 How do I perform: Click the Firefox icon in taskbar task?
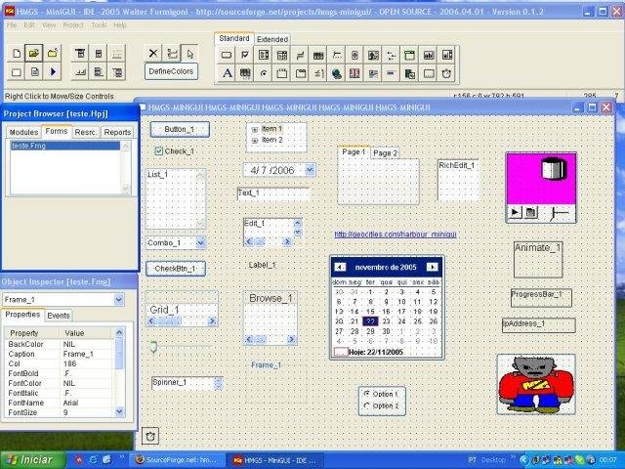[140, 460]
